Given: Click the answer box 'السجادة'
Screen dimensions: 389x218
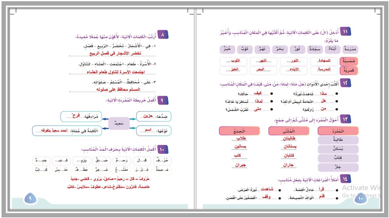Looking at the screenshot, I should (x=324, y=61).
